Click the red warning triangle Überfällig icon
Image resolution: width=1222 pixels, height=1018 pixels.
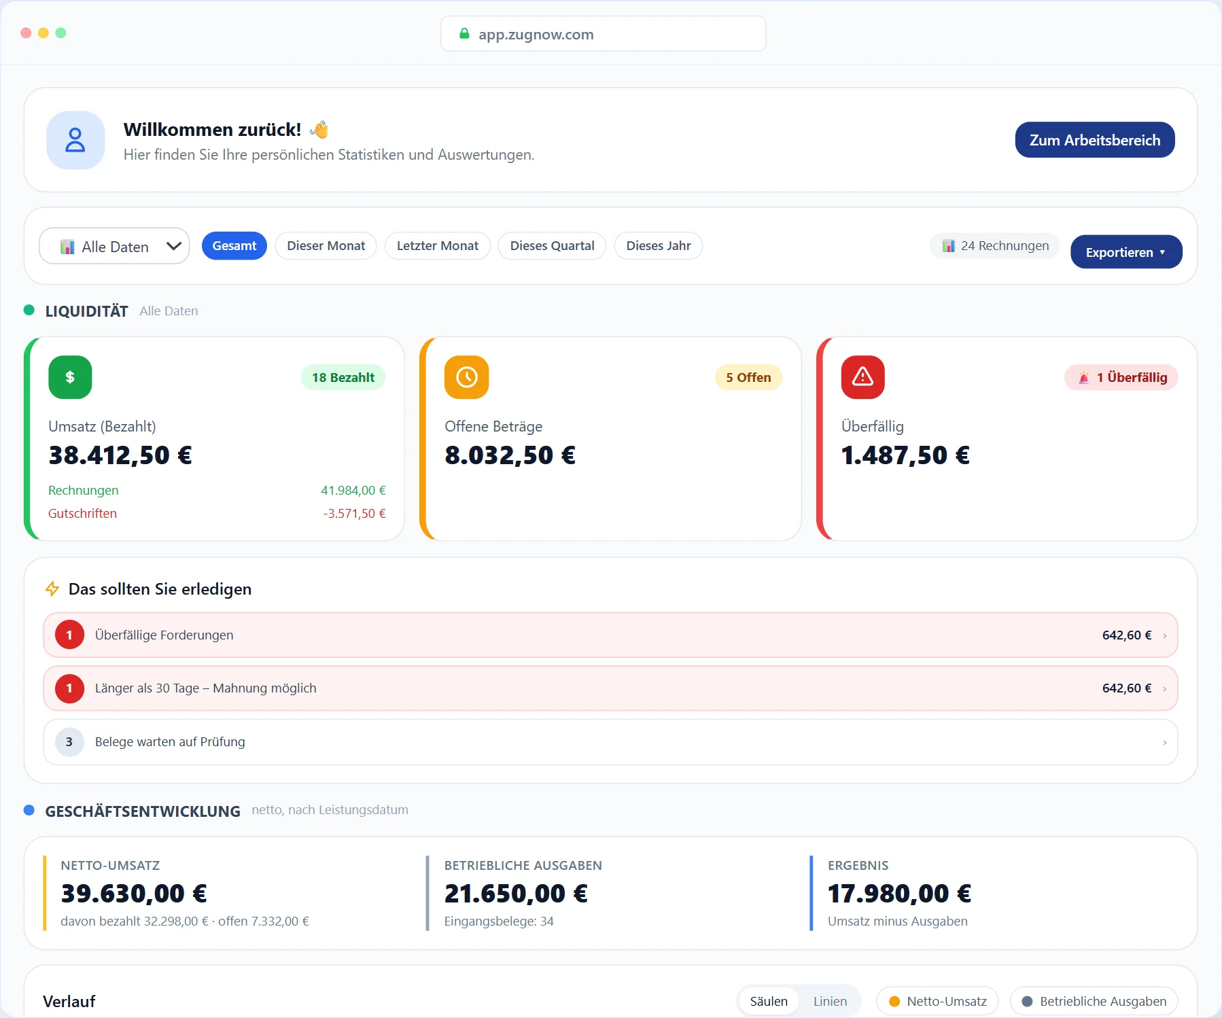863,377
